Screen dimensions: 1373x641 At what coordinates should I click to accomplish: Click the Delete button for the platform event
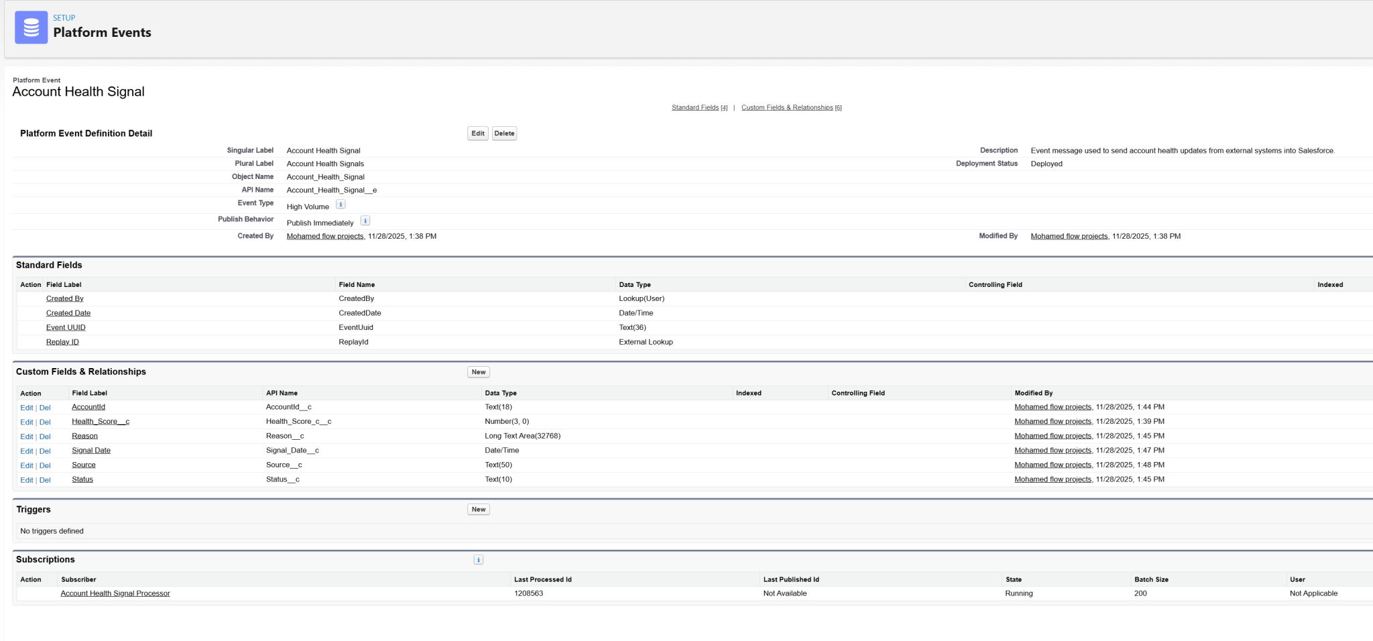[x=504, y=133]
